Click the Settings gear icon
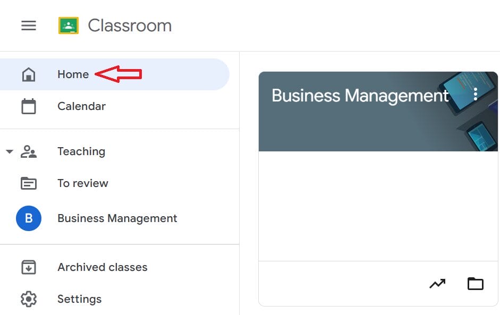The image size is (500, 315). coord(29,299)
